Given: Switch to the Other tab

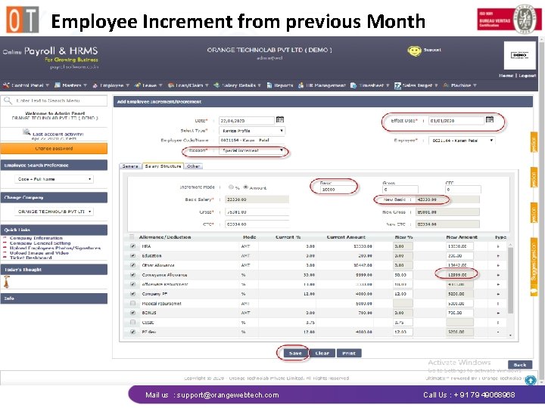Looking at the screenshot, I should (193, 166).
